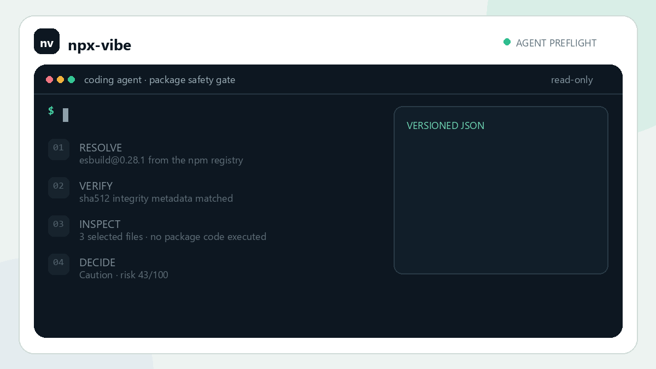Click 'esbuild@0.28.1 from the npm registry'
656x369 pixels.
pyautogui.click(x=161, y=160)
